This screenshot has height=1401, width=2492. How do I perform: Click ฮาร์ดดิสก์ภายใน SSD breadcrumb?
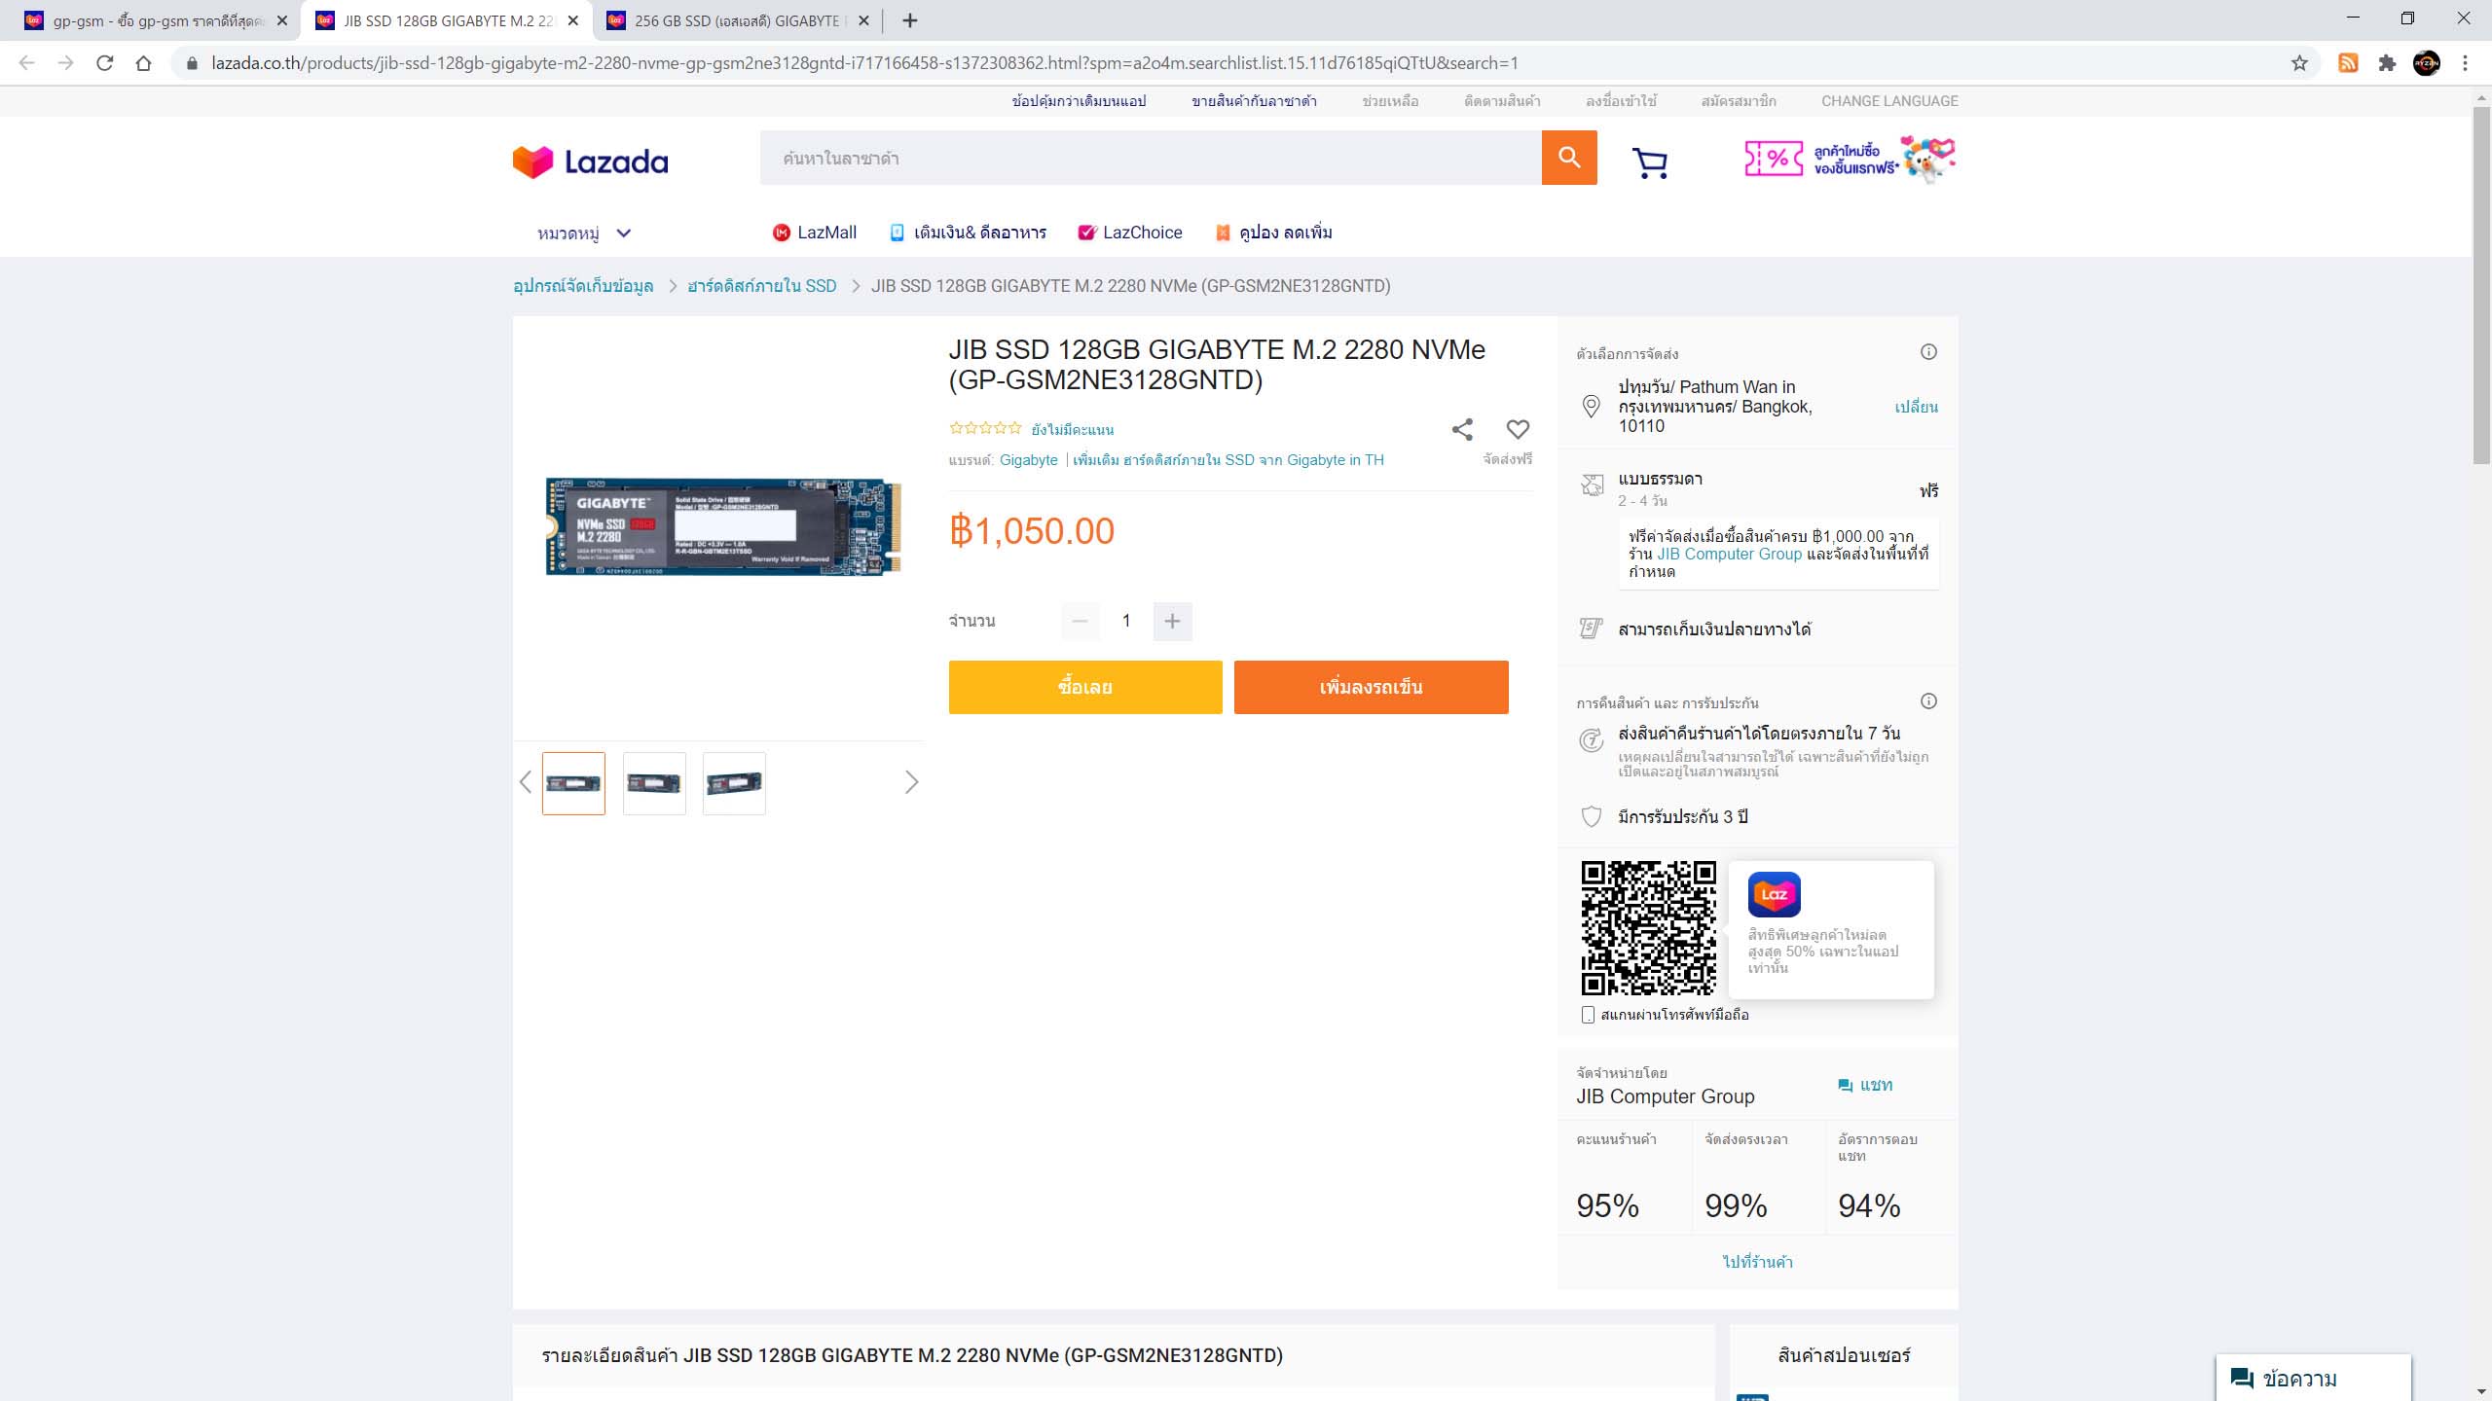pos(761,286)
